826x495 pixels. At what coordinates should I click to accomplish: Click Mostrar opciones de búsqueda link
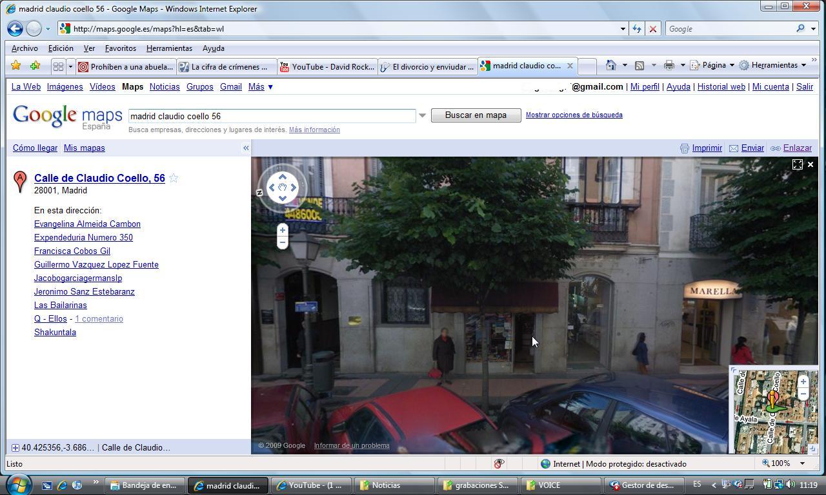[574, 115]
